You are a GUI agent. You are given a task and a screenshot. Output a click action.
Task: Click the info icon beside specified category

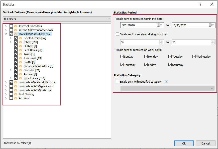(x=167, y=81)
